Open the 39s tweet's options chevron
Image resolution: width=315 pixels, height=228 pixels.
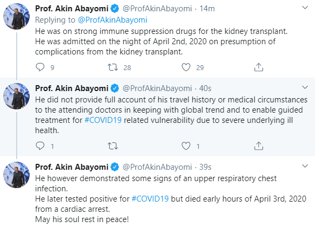pos(305,166)
